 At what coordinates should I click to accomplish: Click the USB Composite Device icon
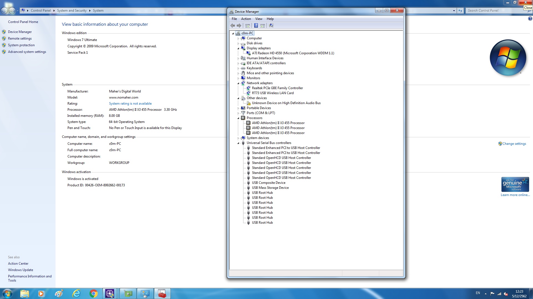(x=248, y=183)
